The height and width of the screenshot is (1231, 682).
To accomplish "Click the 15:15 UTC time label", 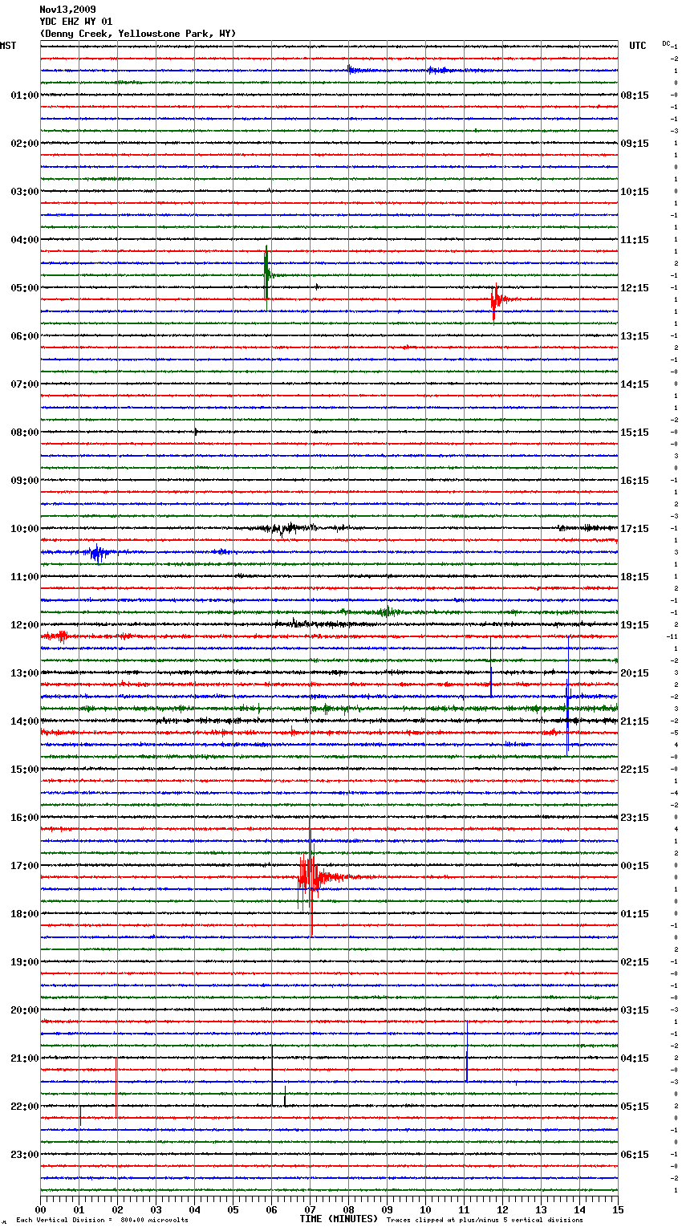I will 635,433.
